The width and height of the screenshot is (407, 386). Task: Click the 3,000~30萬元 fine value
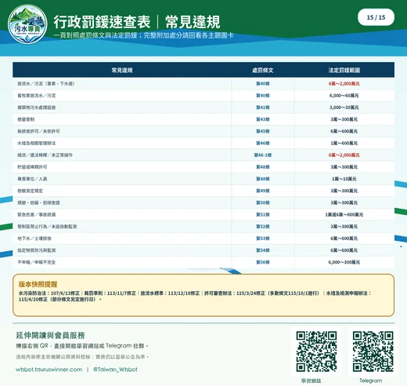pyautogui.click(x=344, y=107)
